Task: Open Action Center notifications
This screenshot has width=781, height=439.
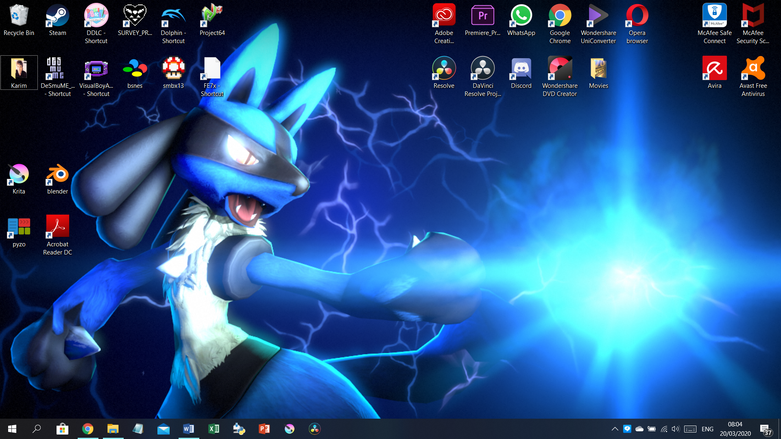Action: [x=765, y=429]
